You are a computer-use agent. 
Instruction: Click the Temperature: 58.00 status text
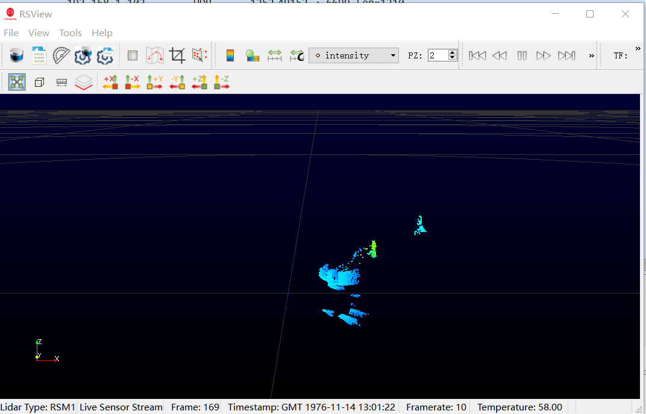click(519, 407)
